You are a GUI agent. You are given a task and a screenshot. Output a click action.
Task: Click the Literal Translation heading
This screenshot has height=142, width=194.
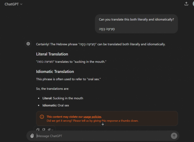click(x=52, y=54)
